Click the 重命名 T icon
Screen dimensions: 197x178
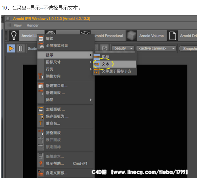[41, 123]
